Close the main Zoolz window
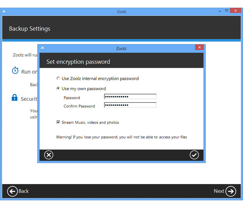The image size is (243, 208). pos(236,11)
